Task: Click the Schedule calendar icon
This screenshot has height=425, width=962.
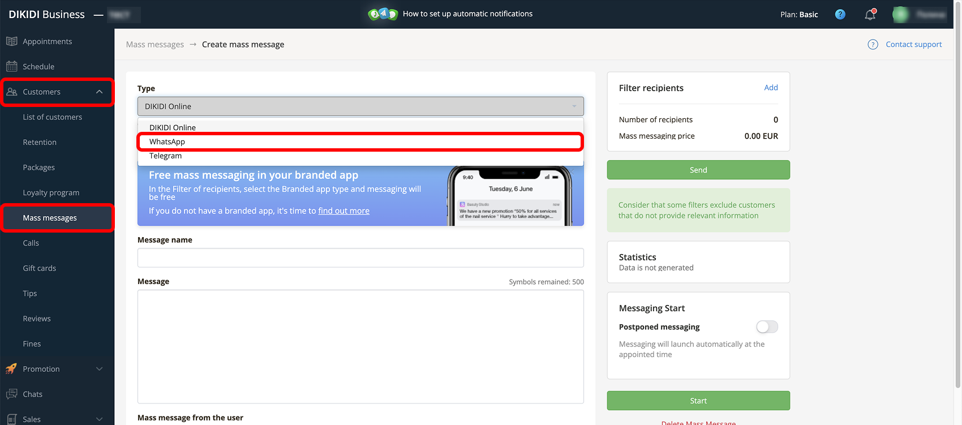Action: tap(11, 66)
